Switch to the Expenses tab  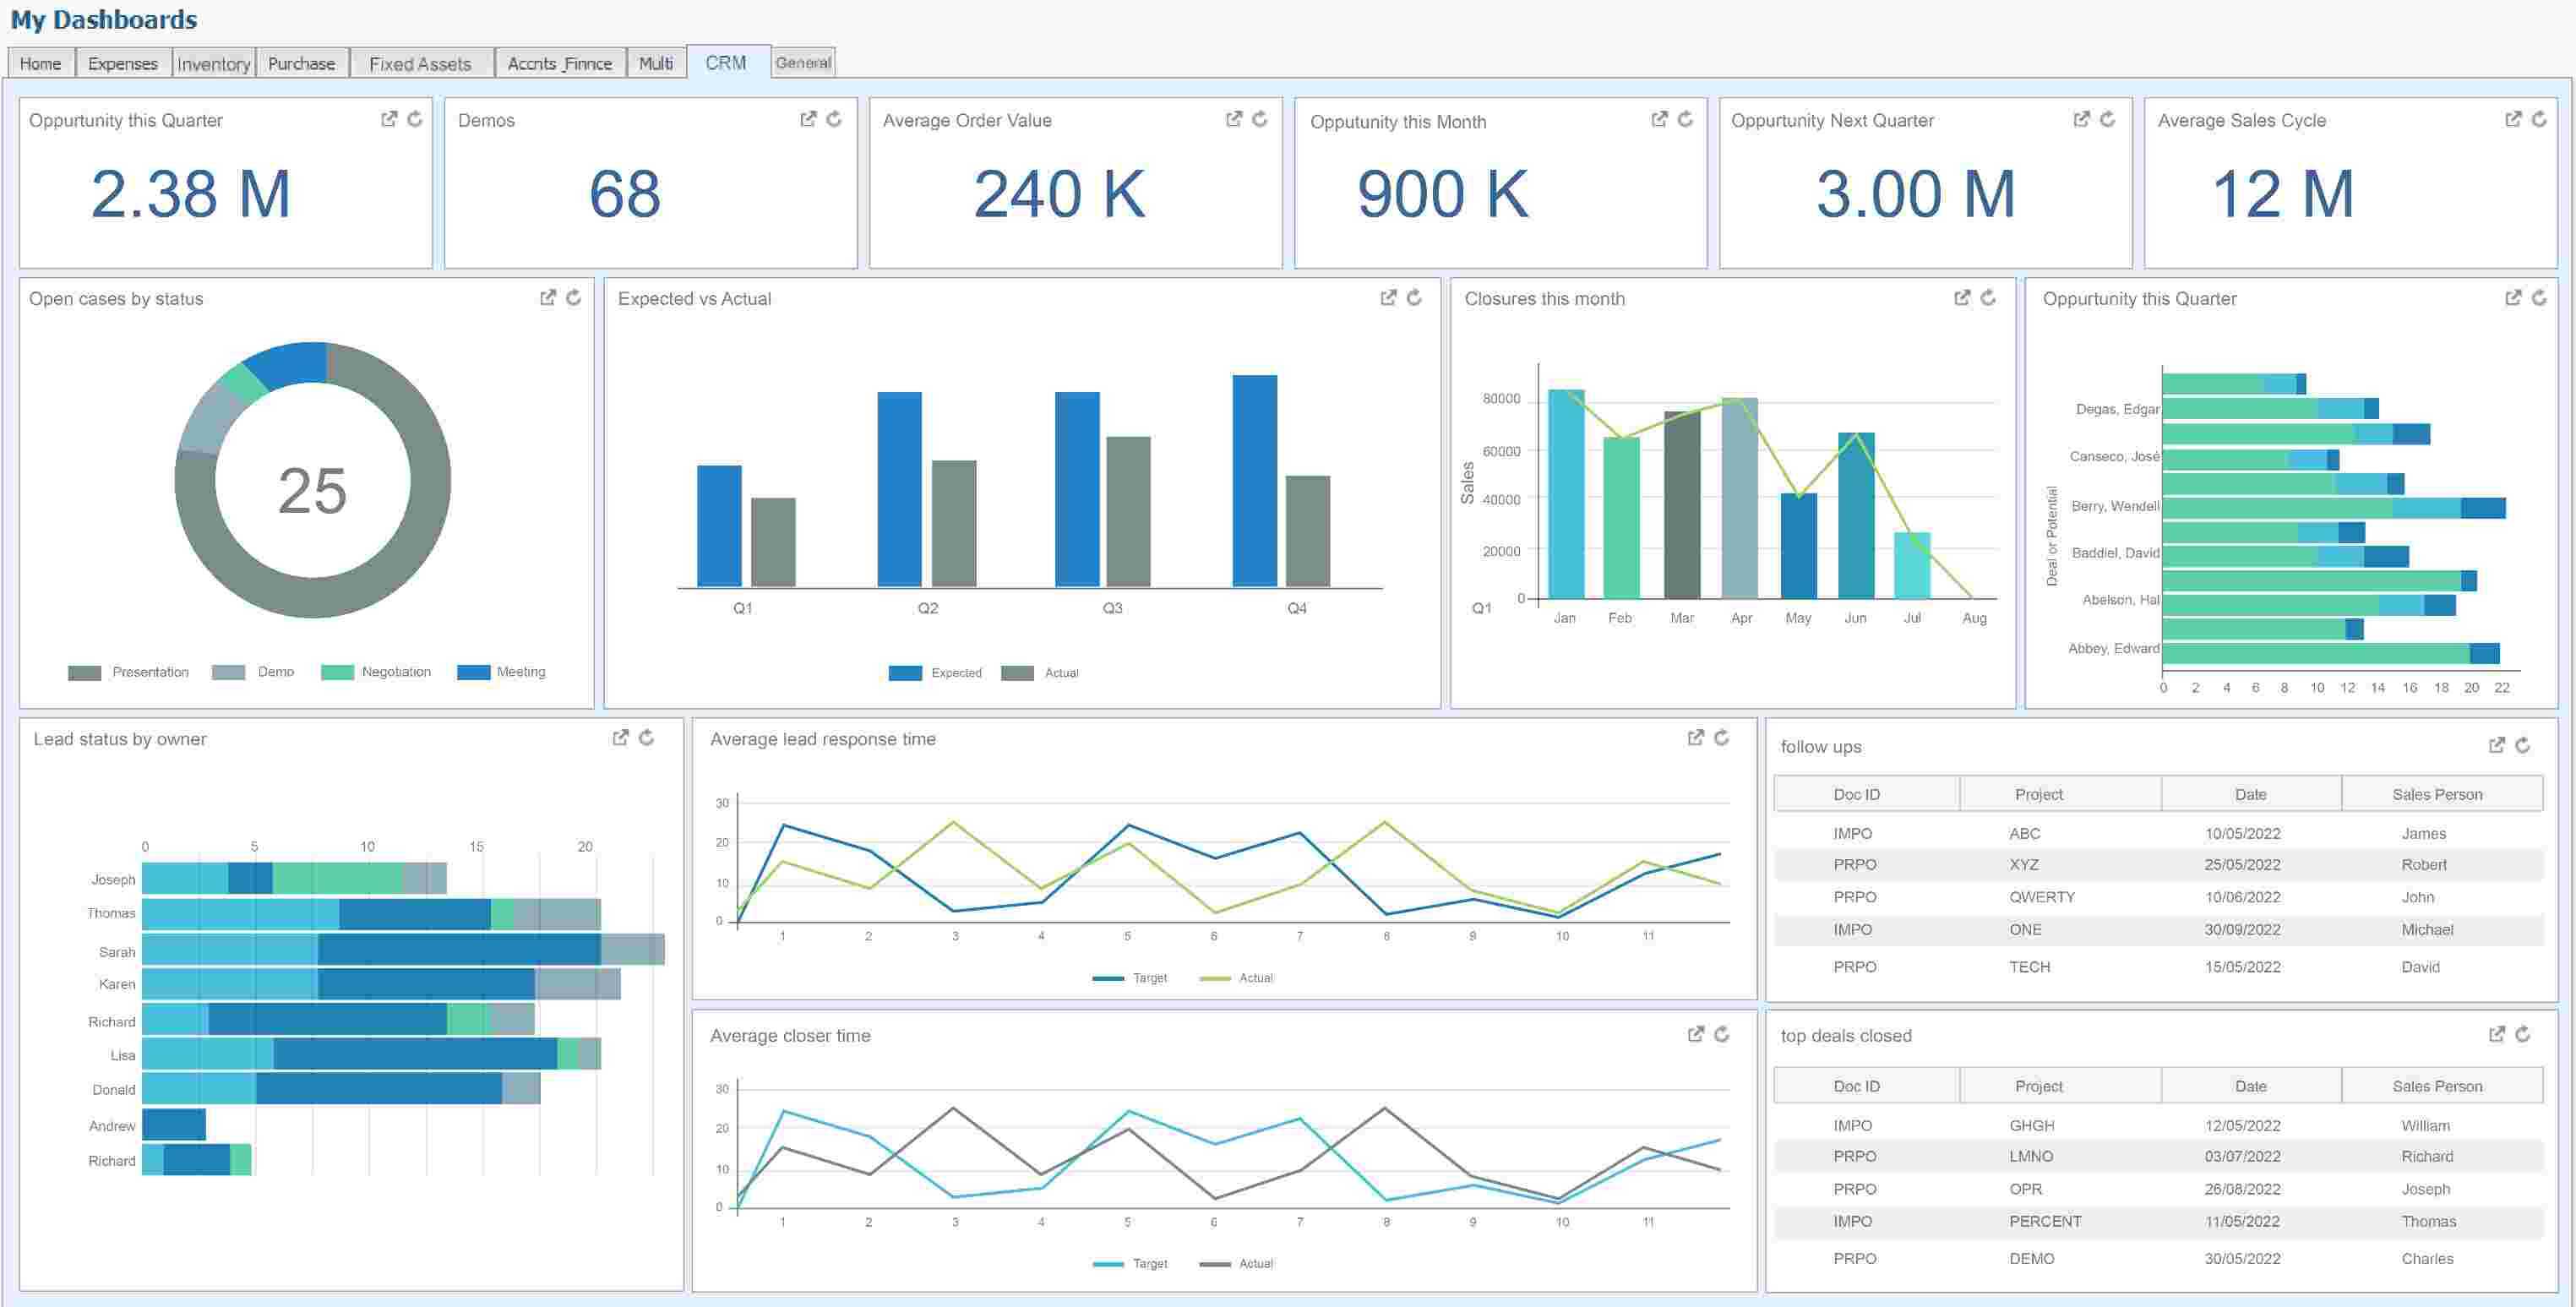click(122, 63)
